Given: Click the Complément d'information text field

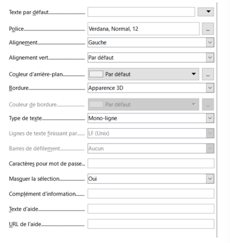Looking at the screenshot, I should [x=151, y=194].
